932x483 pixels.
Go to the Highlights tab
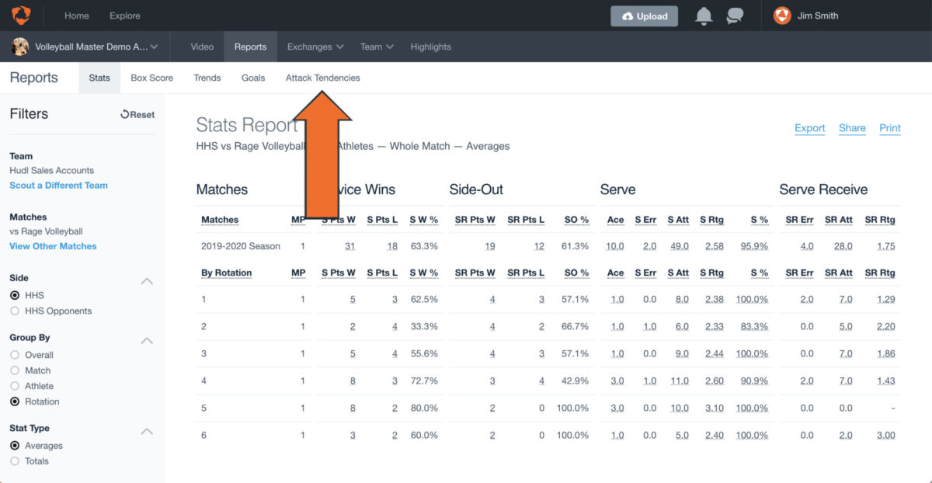[430, 47]
